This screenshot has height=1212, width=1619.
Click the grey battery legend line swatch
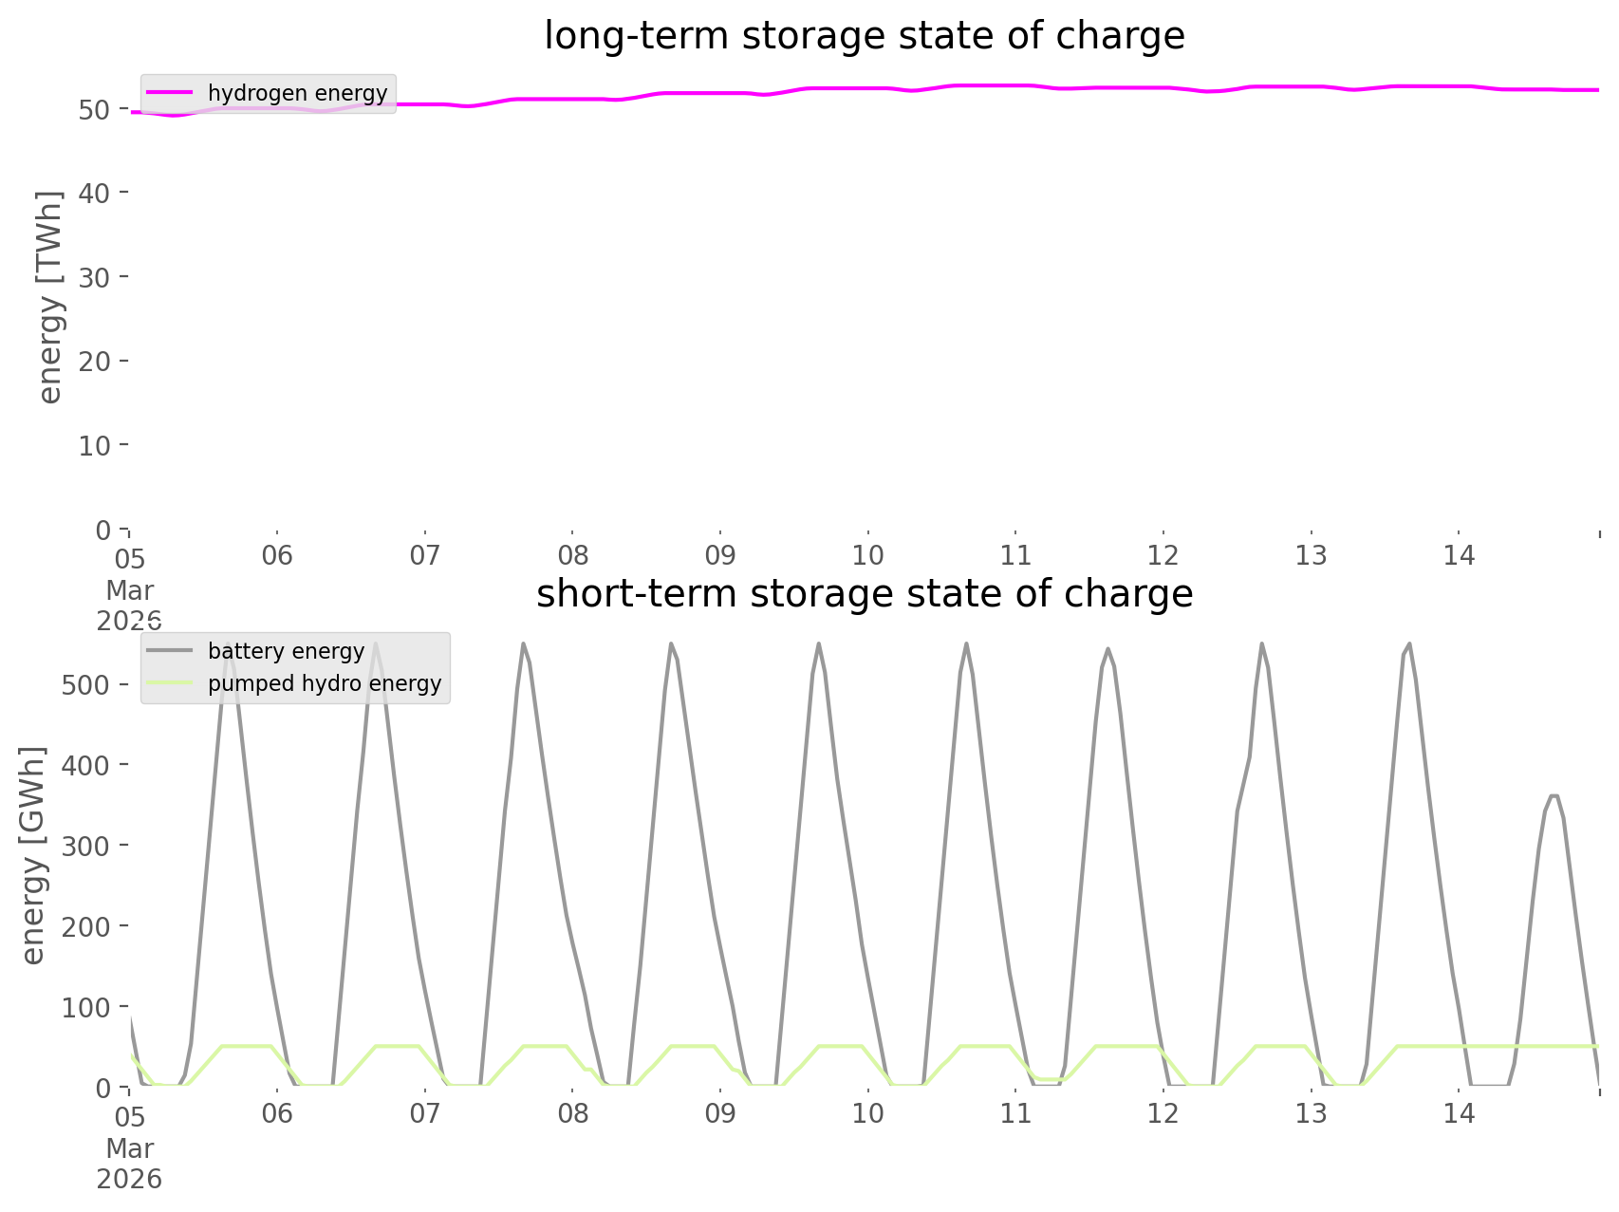(171, 651)
